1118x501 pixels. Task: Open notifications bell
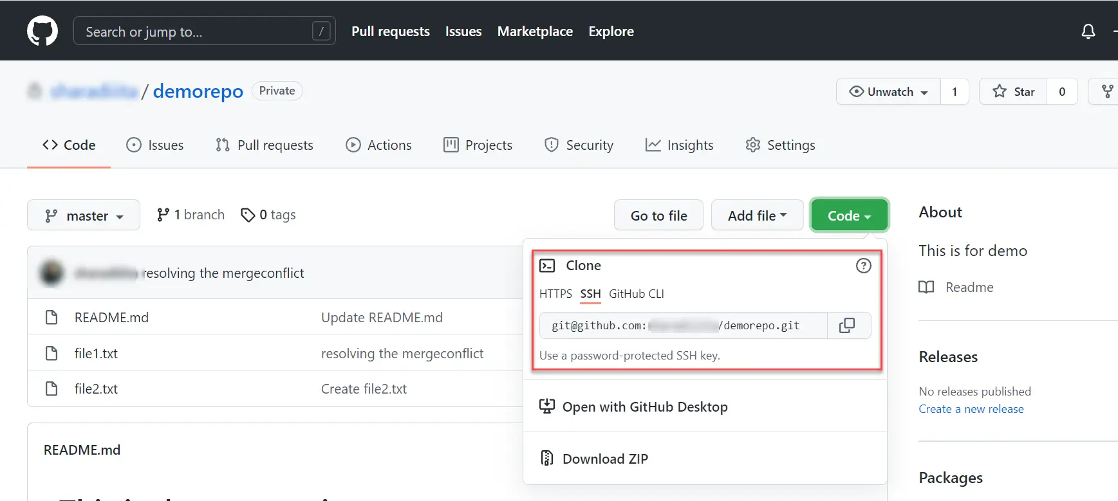[x=1088, y=31]
